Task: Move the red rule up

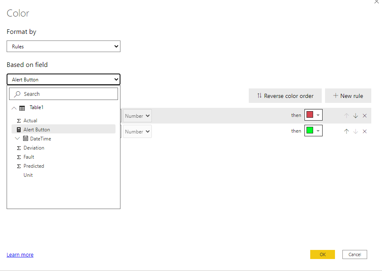Action: click(347, 116)
